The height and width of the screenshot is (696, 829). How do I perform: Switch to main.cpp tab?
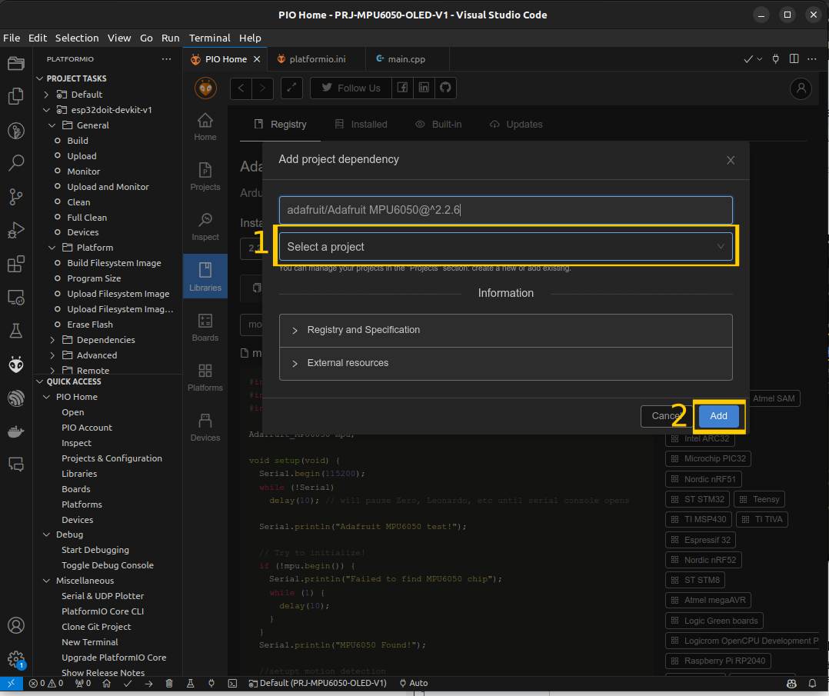[x=406, y=59]
